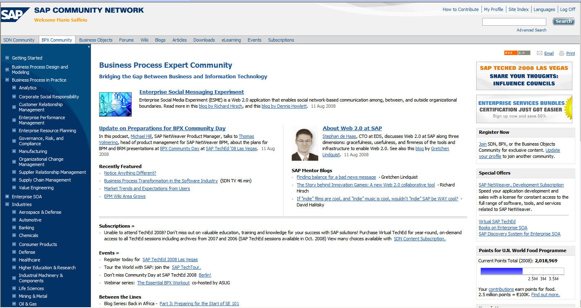Open the Enterprise Social Messaging Experiment thumbnail
Viewport: 581px width, 308px height.
(115, 104)
